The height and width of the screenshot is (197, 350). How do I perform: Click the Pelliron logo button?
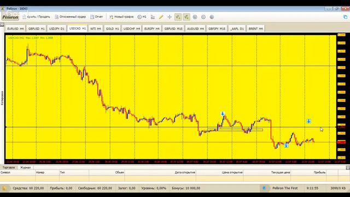(10, 17)
